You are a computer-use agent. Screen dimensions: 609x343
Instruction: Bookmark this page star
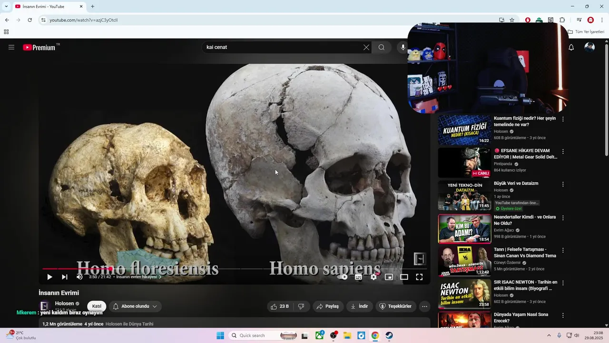[x=512, y=20]
